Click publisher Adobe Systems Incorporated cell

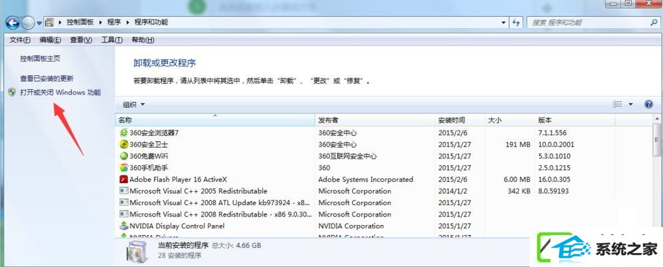366,180
